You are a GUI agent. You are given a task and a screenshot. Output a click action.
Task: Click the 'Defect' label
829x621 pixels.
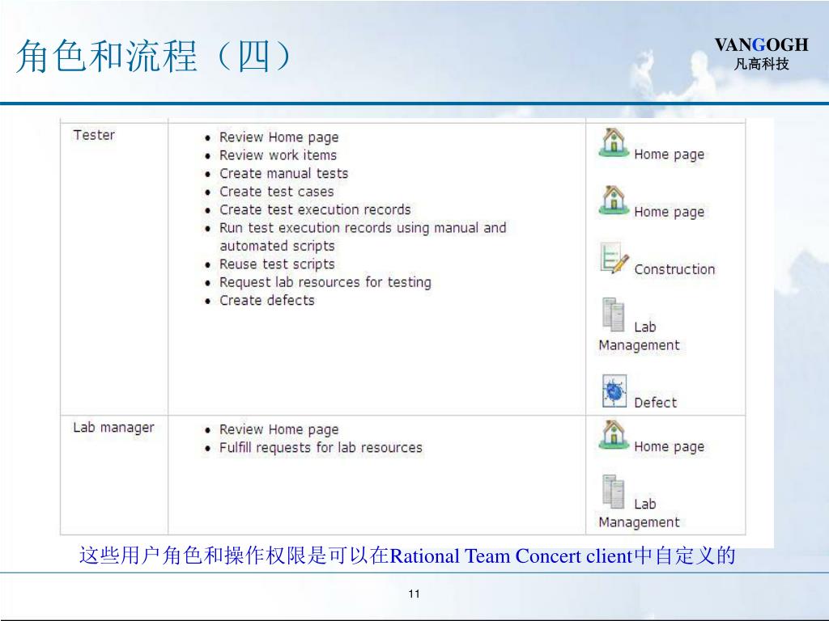[x=656, y=403]
